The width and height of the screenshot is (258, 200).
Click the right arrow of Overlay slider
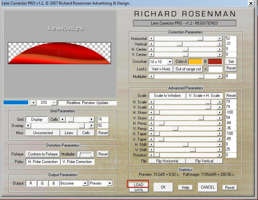(92, 126)
